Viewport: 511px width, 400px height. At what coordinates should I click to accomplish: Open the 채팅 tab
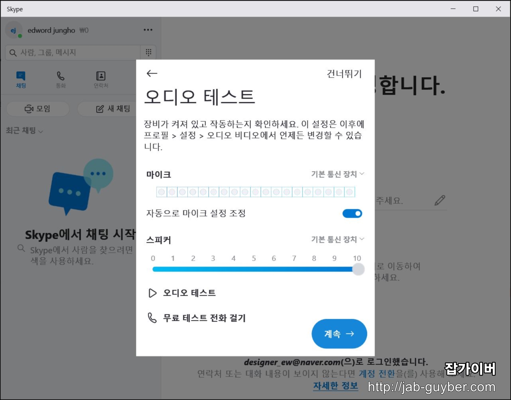21,80
